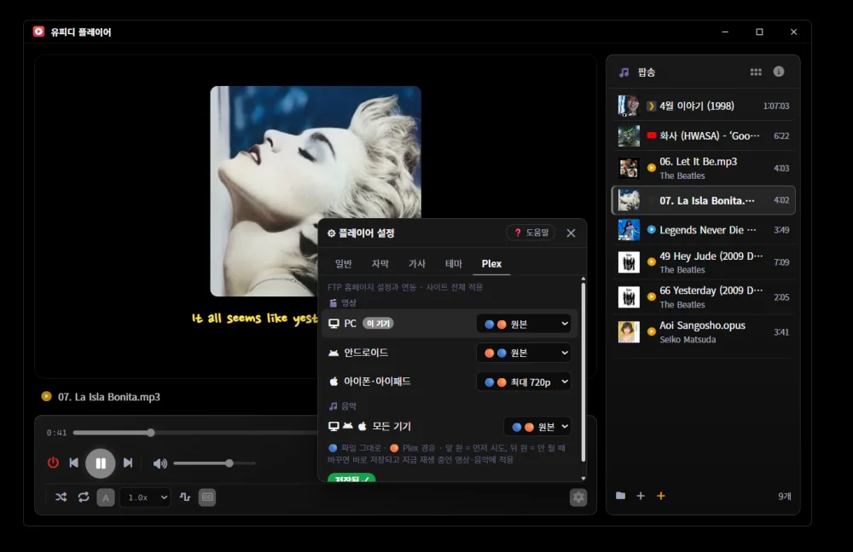Switch to the 일반 settings tab
Viewport: 853px width, 552px height.
(x=343, y=263)
